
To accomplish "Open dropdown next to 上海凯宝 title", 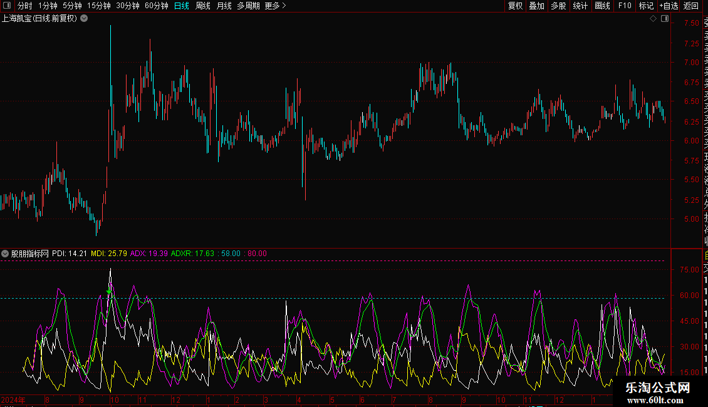I will point(84,19).
